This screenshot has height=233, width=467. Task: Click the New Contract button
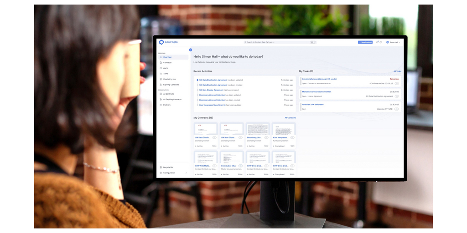(365, 42)
